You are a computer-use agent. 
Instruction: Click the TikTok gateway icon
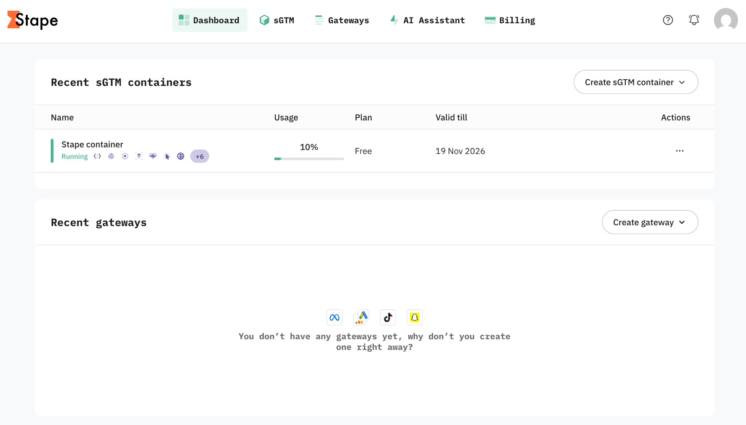click(388, 317)
